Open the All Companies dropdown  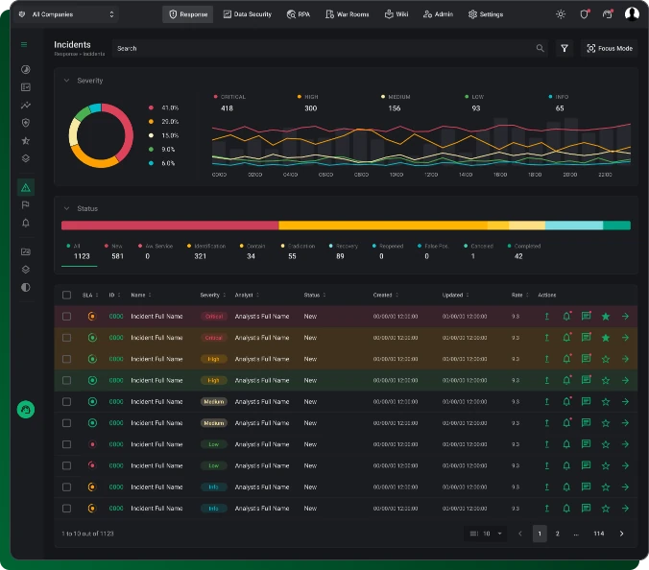[x=66, y=14]
